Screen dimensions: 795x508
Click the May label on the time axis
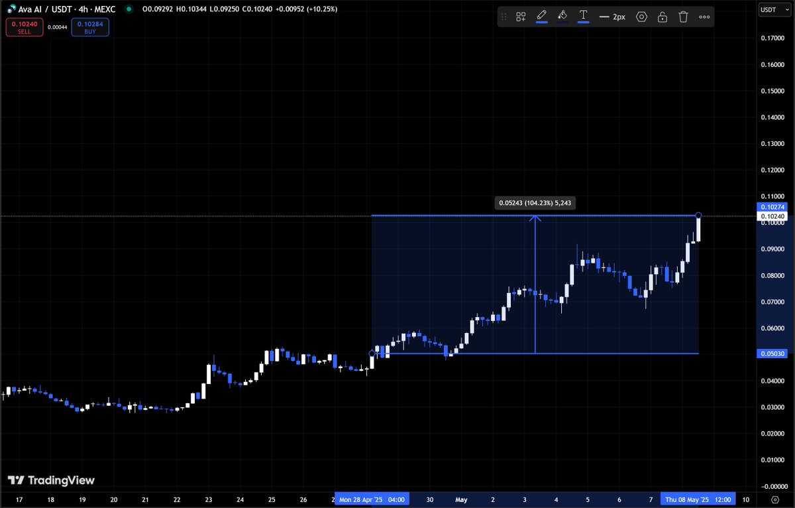[x=461, y=499]
